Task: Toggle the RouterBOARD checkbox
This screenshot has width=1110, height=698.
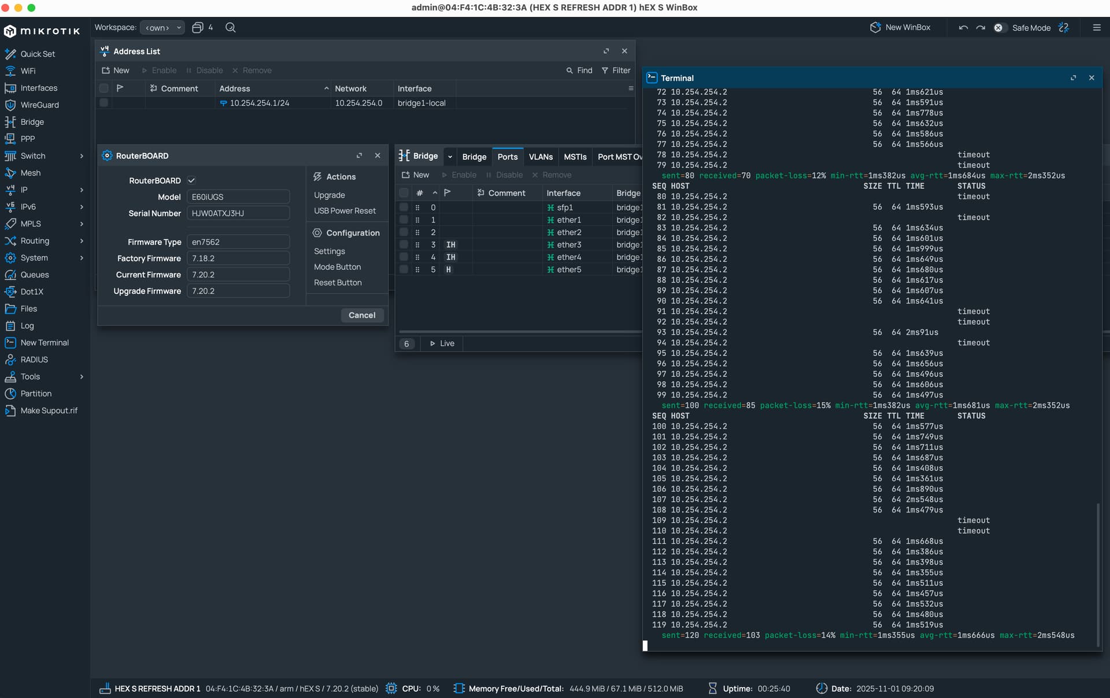Action: click(191, 181)
